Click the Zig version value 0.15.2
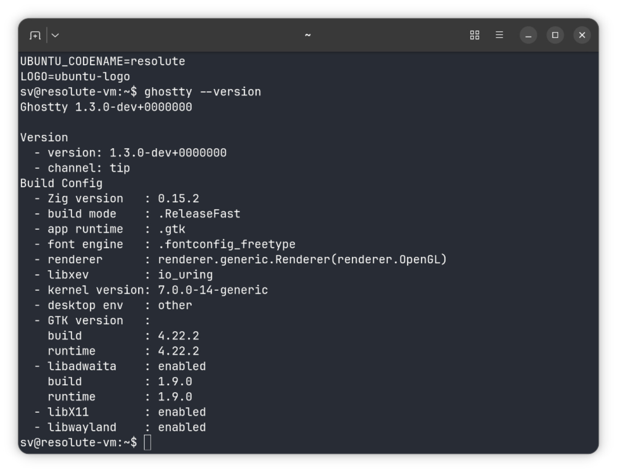617x472 pixels. (x=179, y=199)
